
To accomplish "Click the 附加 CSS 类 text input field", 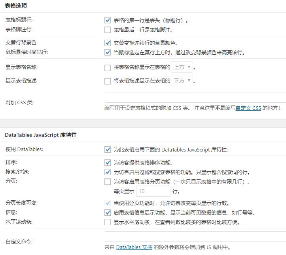I will 195,98.
